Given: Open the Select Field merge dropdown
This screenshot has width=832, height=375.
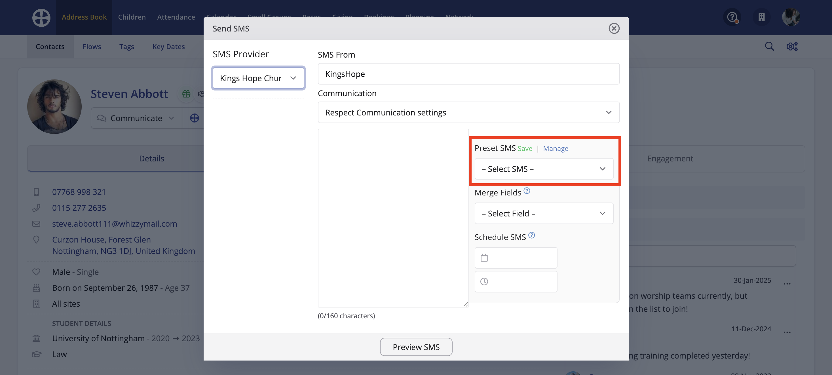Looking at the screenshot, I should (x=544, y=214).
